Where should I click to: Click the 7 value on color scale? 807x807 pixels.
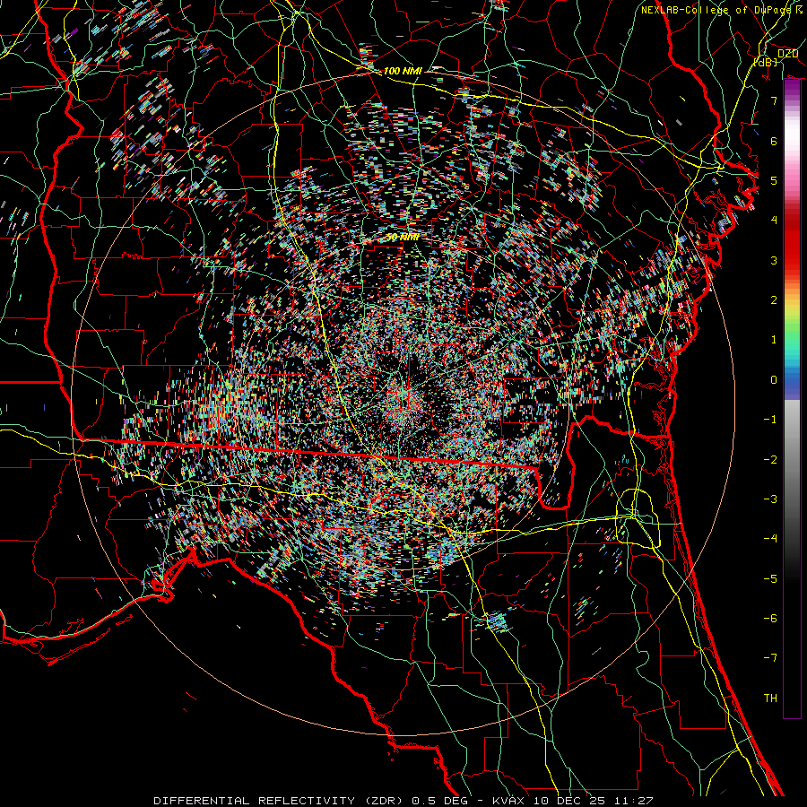(774, 100)
